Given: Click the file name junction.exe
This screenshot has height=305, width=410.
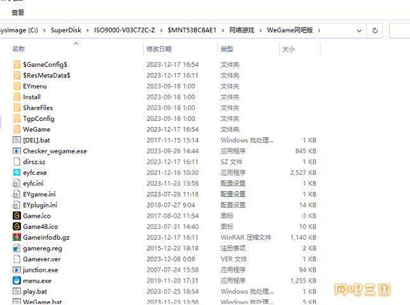Looking at the screenshot, I should (x=41, y=270).
